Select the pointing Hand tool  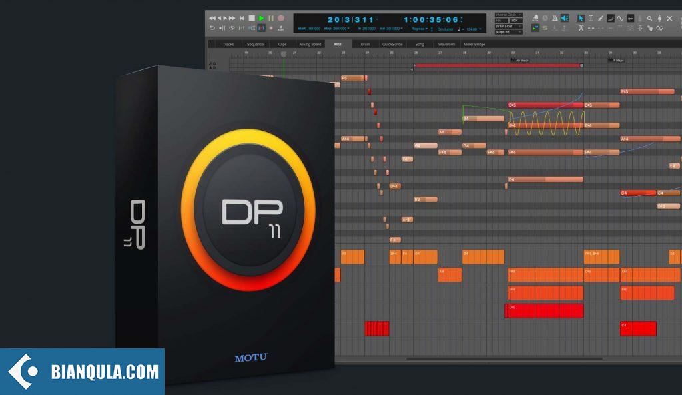[x=650, y=28]
